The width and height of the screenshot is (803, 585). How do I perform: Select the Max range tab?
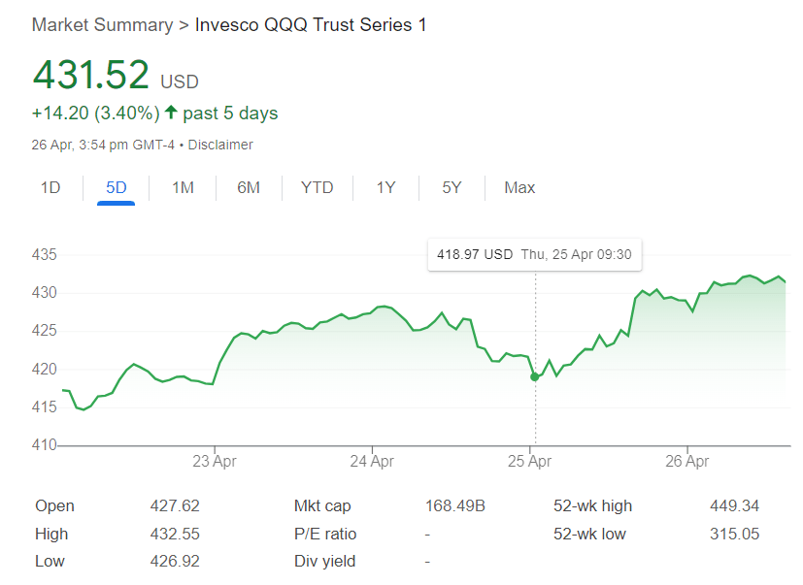(x=519, y=187)
